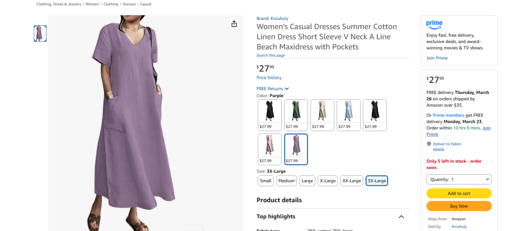The image size is (531, 231).
Task: Collapse the Top highlights section
Action: [401, 217]
